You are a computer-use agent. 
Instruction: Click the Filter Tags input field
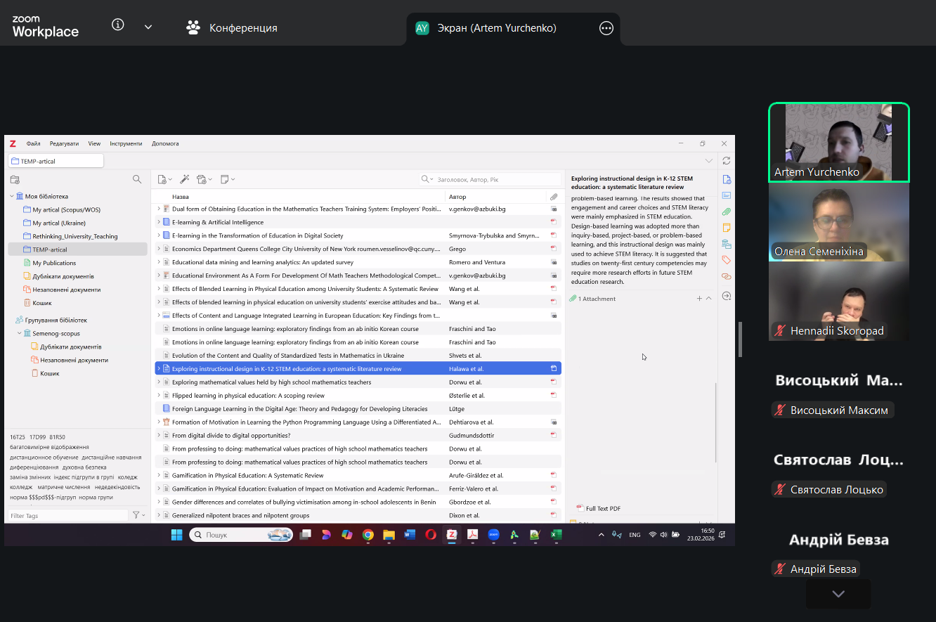tap(68, 516)
